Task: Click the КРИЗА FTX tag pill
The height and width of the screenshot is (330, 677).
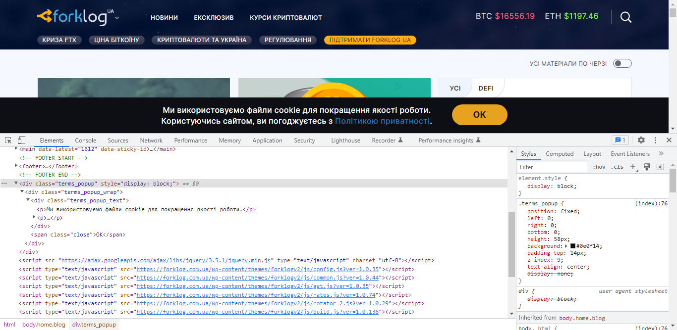Action: (59, 40)
